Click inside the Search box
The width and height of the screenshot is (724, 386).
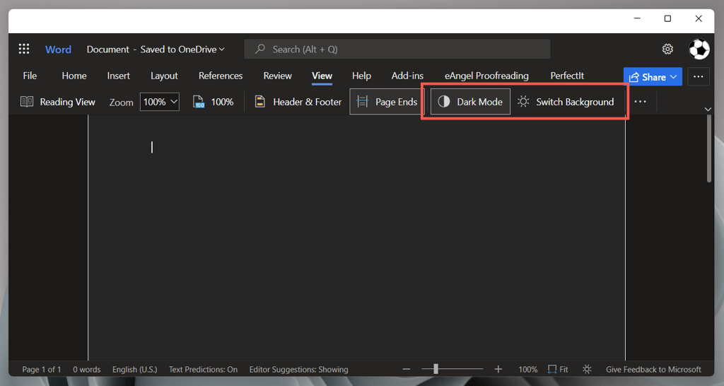(397, 49)
